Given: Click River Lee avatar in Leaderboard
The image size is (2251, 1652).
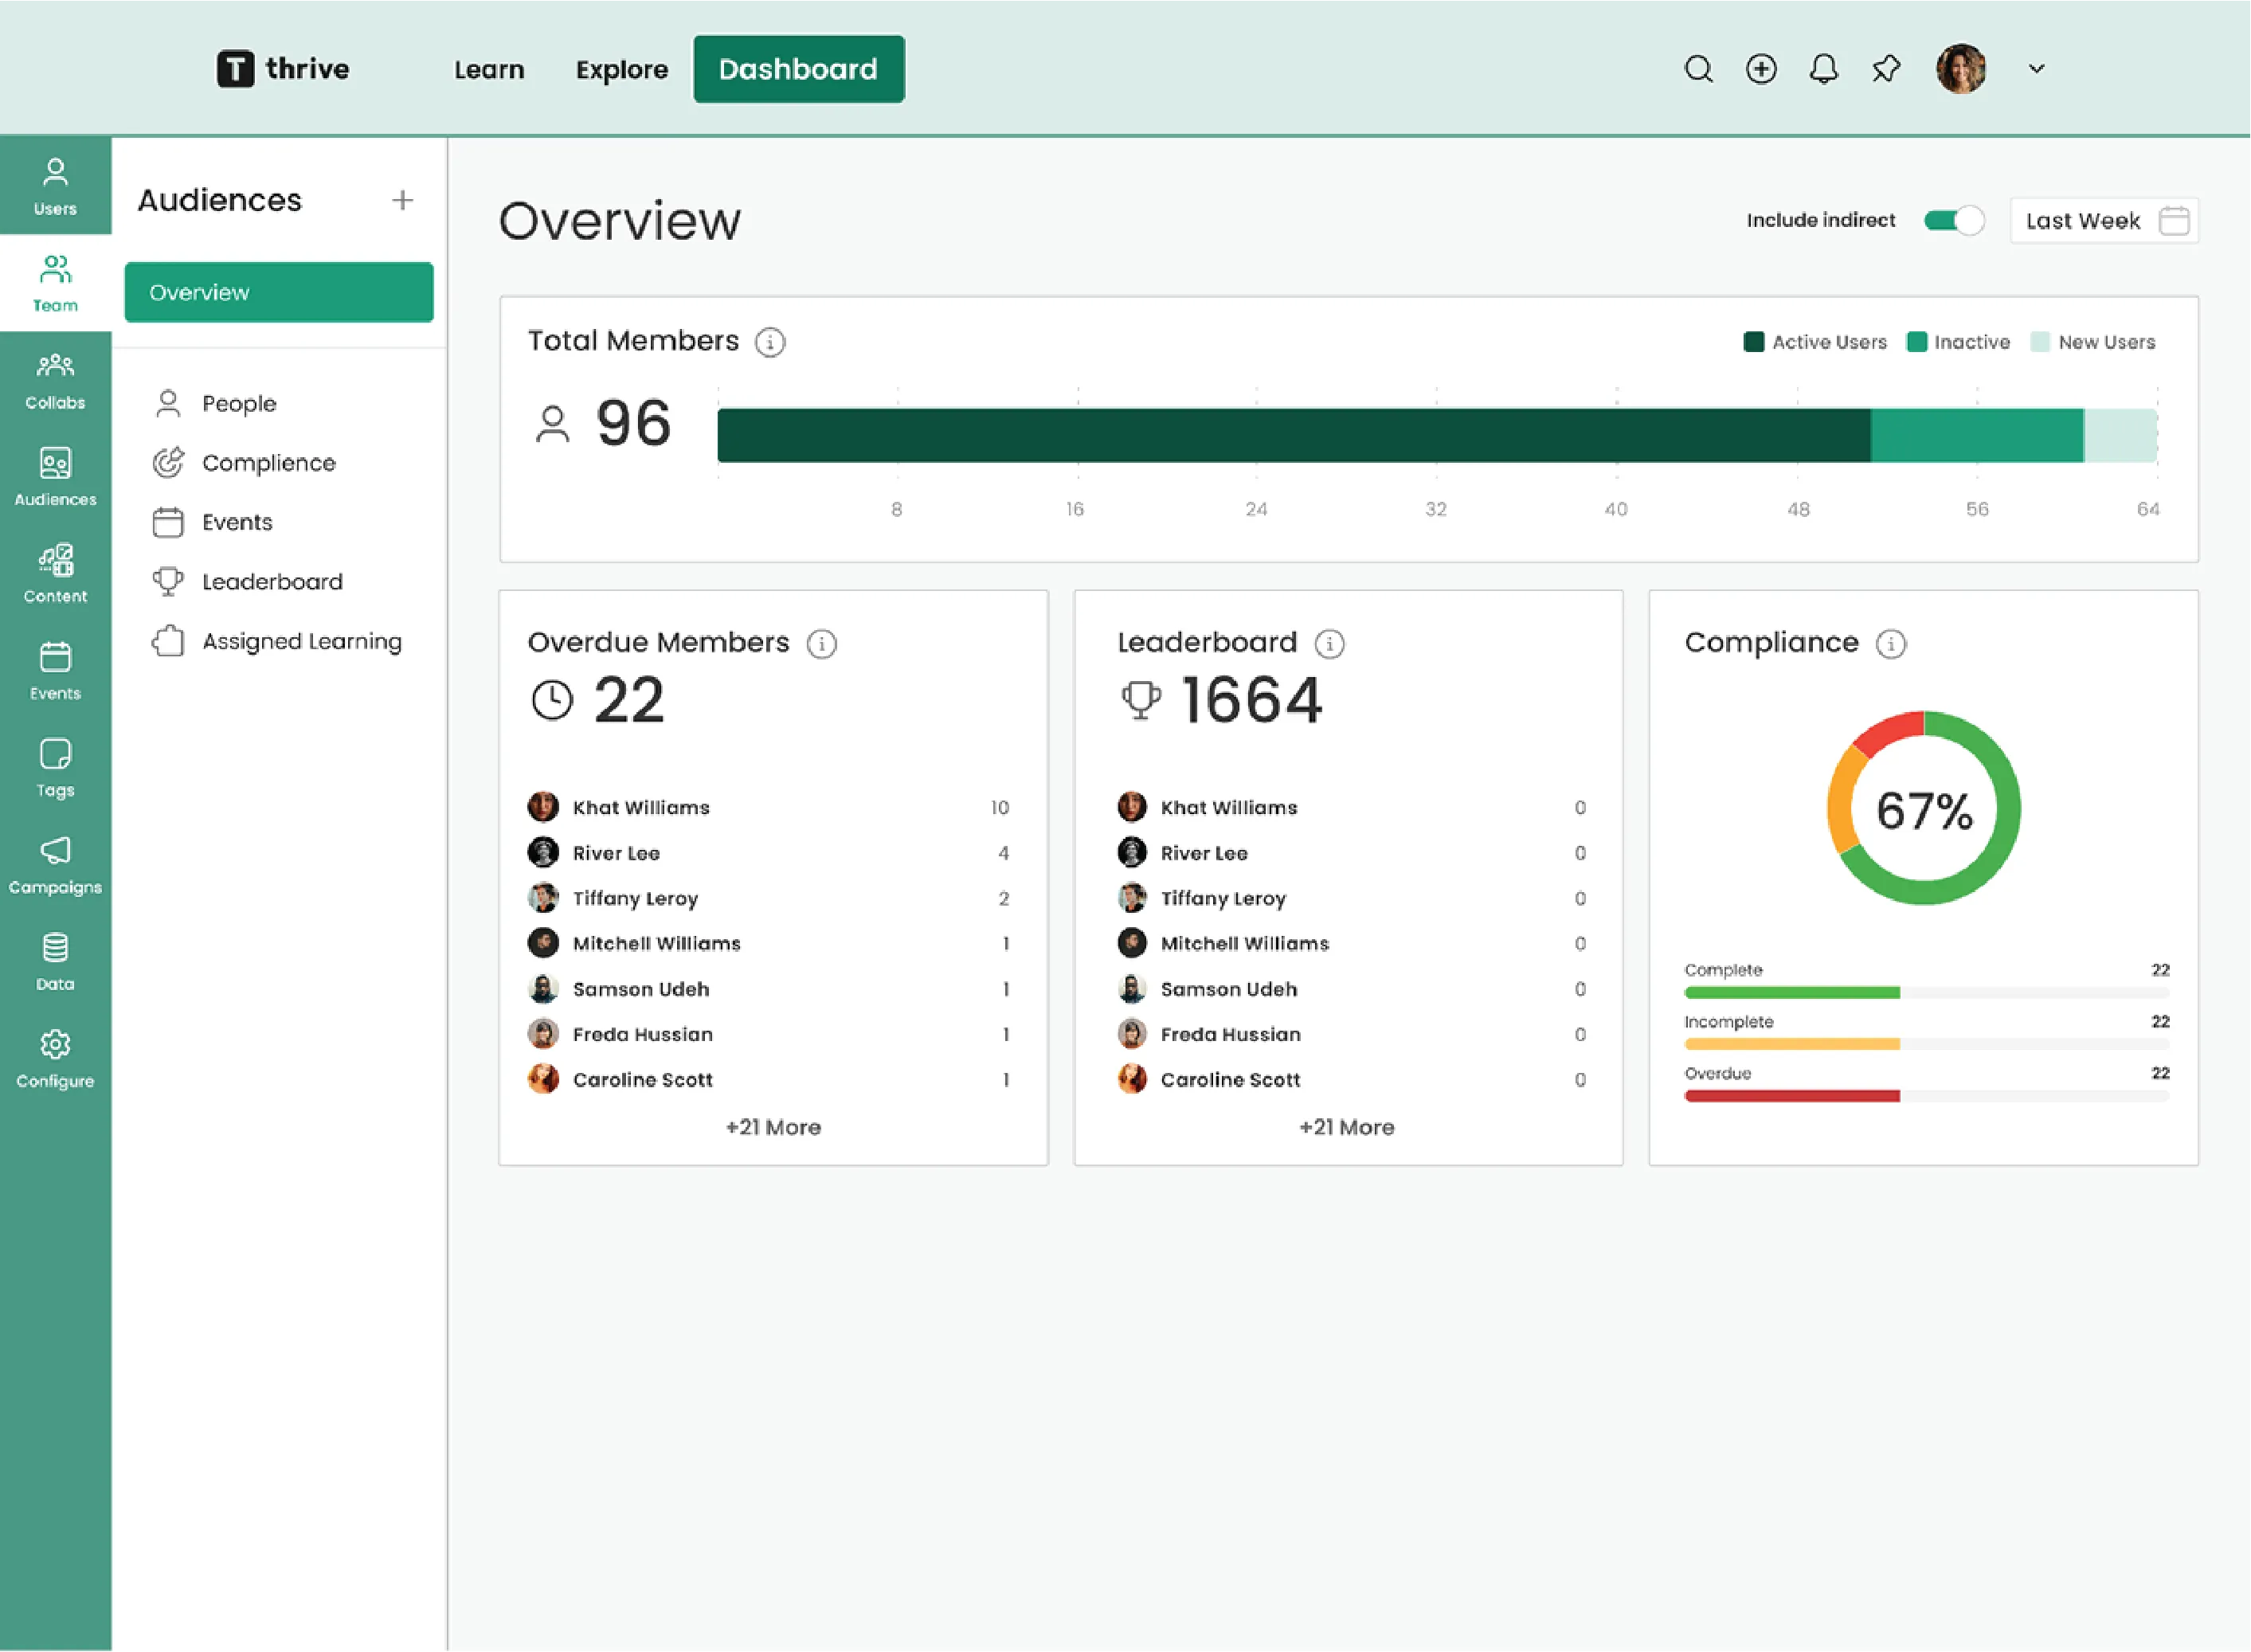Looking at the screenshot, I should [x=1132, y=853].
